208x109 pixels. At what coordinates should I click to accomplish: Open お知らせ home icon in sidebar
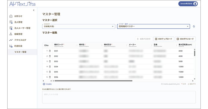(x=11, y=16)
